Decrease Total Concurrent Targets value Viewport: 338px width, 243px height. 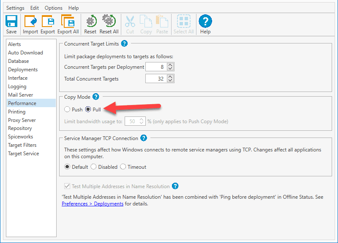pos(170,81)
